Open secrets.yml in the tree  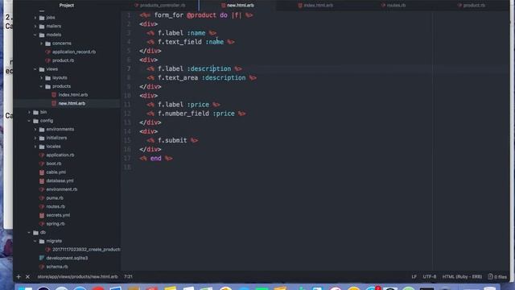click(58, 215)
